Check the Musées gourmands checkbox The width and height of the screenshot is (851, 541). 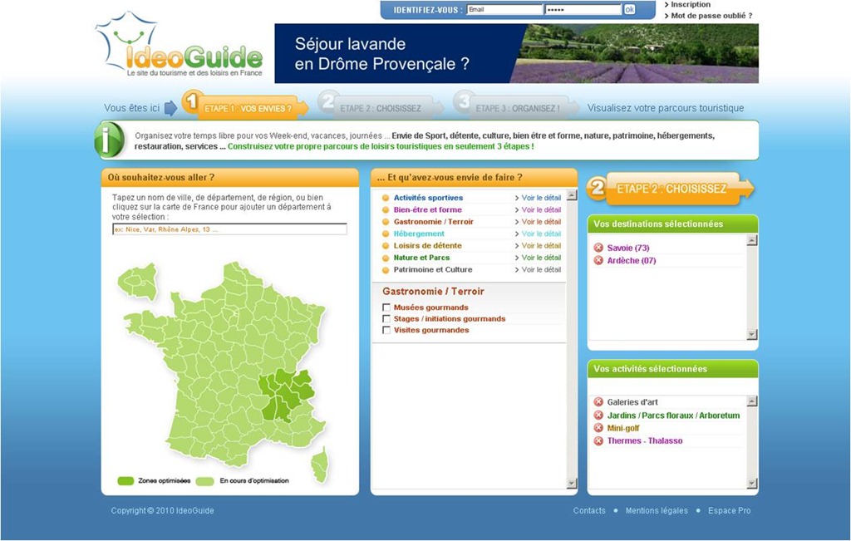click(386, 307)
